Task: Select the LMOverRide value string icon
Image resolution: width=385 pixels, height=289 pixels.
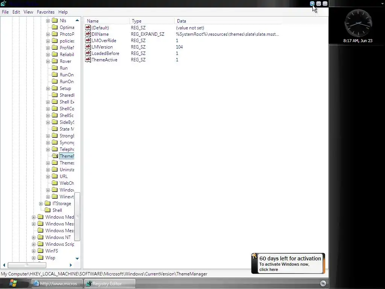Action: pos(88,40)
